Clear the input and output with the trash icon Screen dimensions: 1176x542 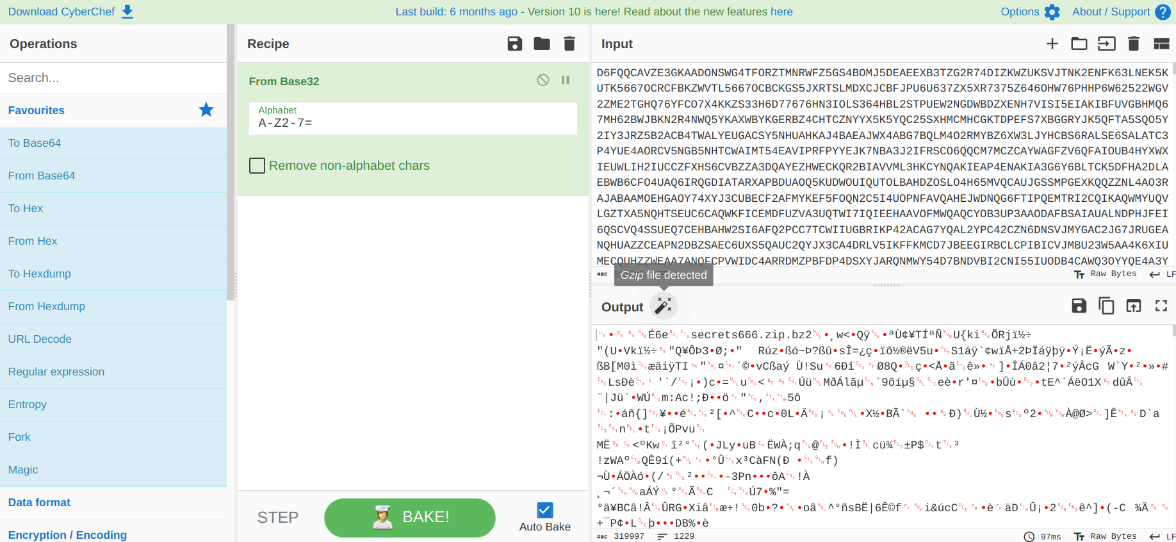coord(1133,44)
